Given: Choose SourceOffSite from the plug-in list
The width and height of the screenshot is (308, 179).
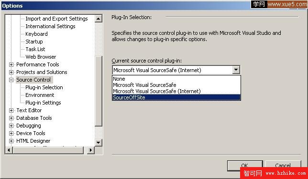Looking at the screenshot, I should [x=176, y=97].
